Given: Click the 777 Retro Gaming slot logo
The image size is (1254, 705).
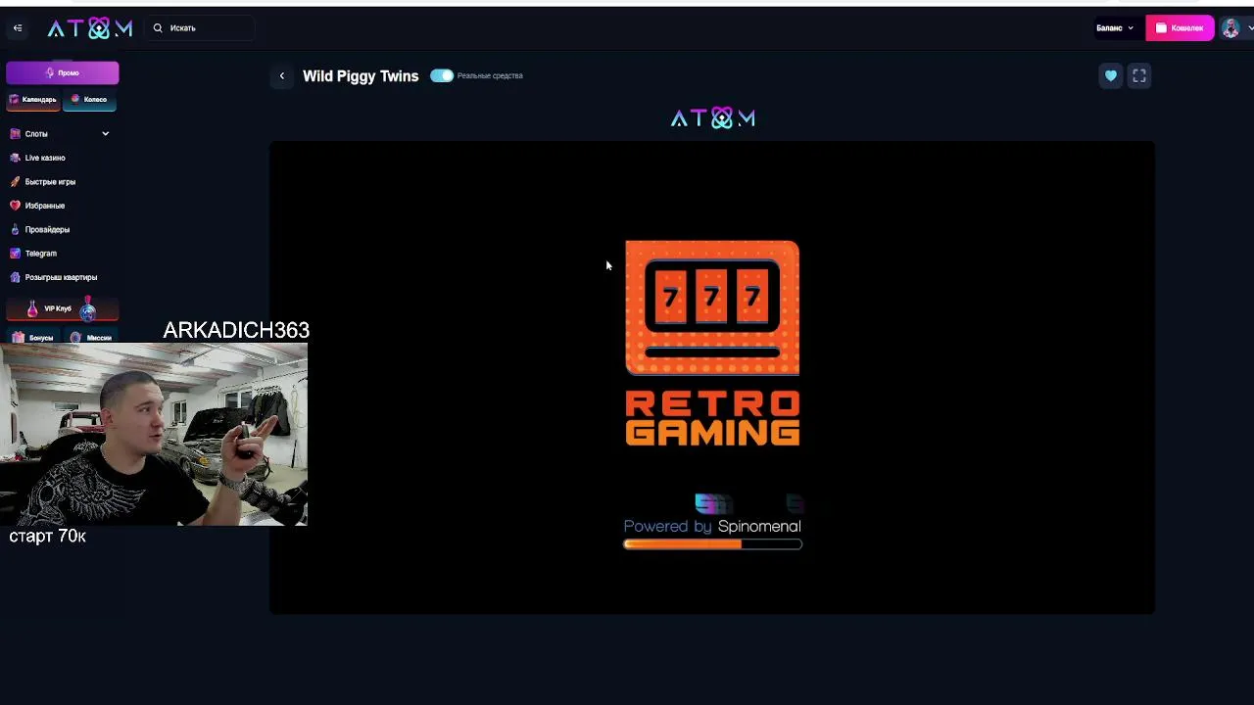Looking at the screenshot, I should click(712, 344).
